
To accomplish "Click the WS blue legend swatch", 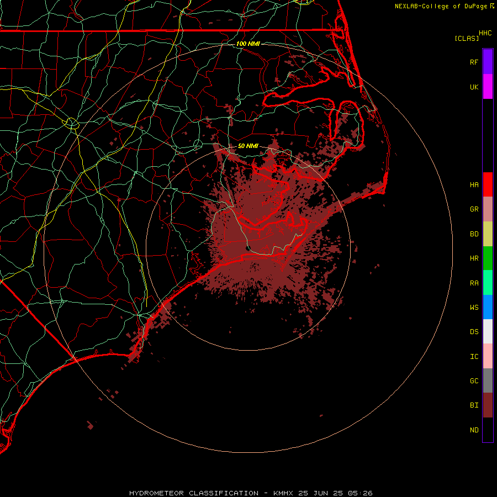I will (488, 307).
